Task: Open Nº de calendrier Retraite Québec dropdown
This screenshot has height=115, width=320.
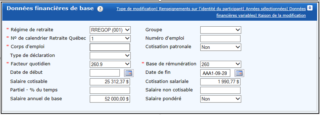Action: (110, 39)
